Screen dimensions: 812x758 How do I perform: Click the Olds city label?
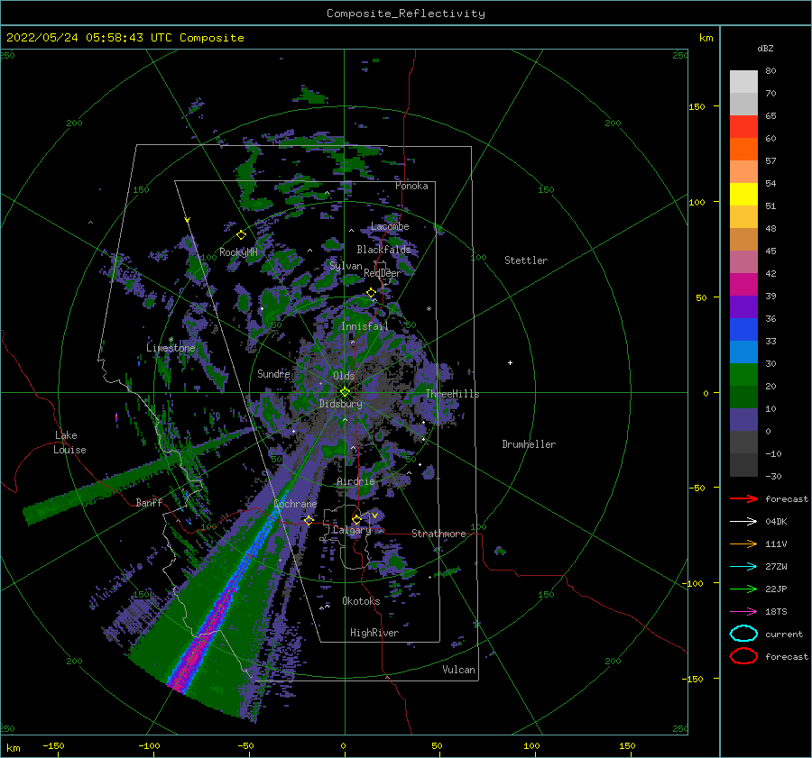pyautogui.click(x=344, y=376)
